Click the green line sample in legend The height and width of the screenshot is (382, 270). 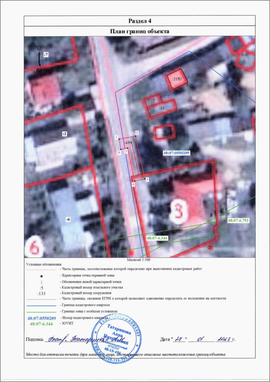41,311
